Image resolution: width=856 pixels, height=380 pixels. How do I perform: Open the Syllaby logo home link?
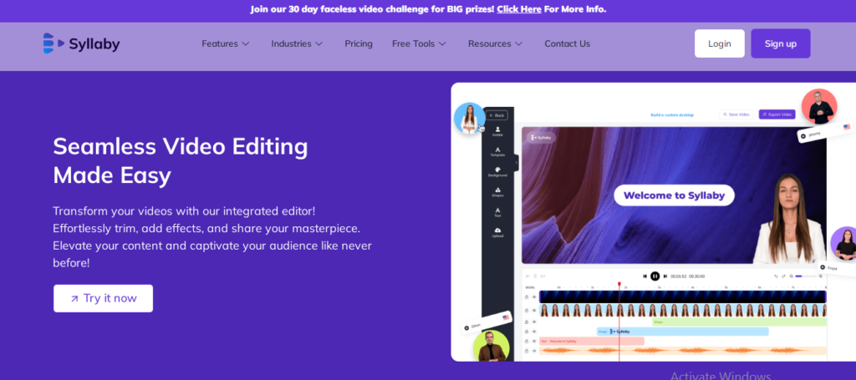(x=81, y=43)
